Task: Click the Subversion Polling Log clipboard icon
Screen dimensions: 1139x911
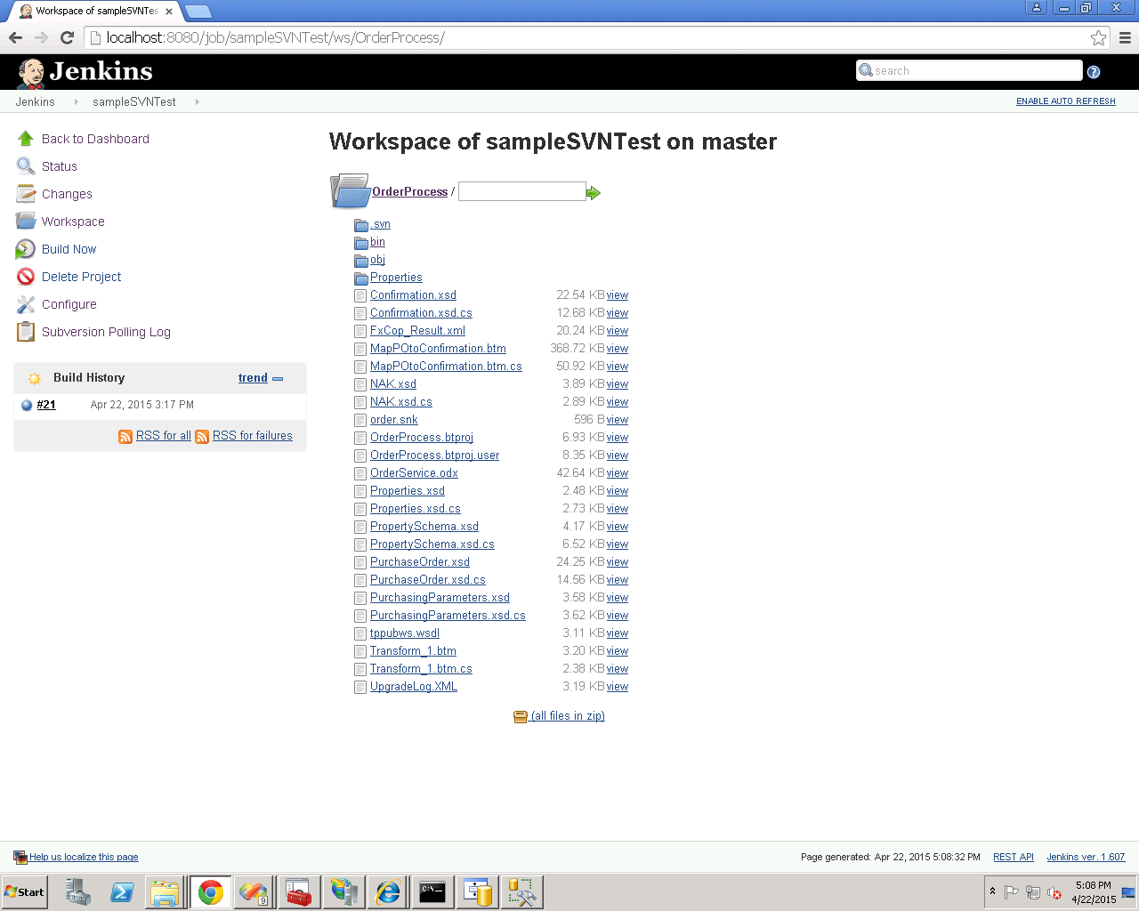Action: click(x=26, y=332)
